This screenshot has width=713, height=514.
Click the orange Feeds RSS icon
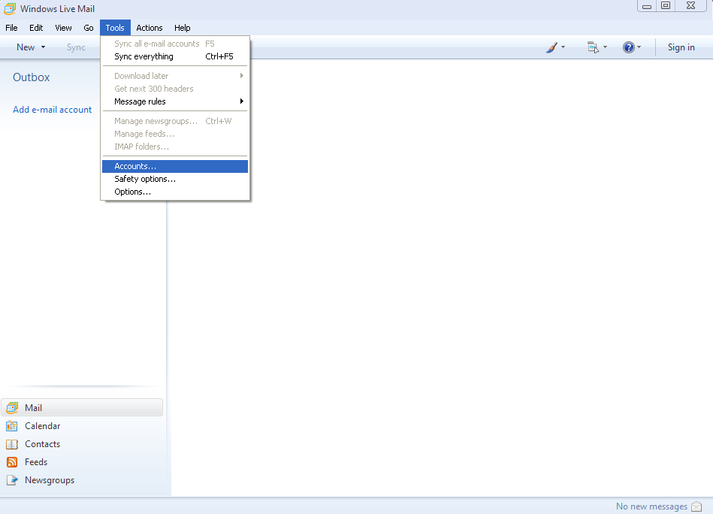click(x=12, y=462)
